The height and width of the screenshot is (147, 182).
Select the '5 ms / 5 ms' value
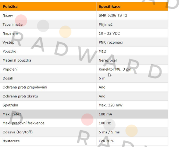[109, 132]
